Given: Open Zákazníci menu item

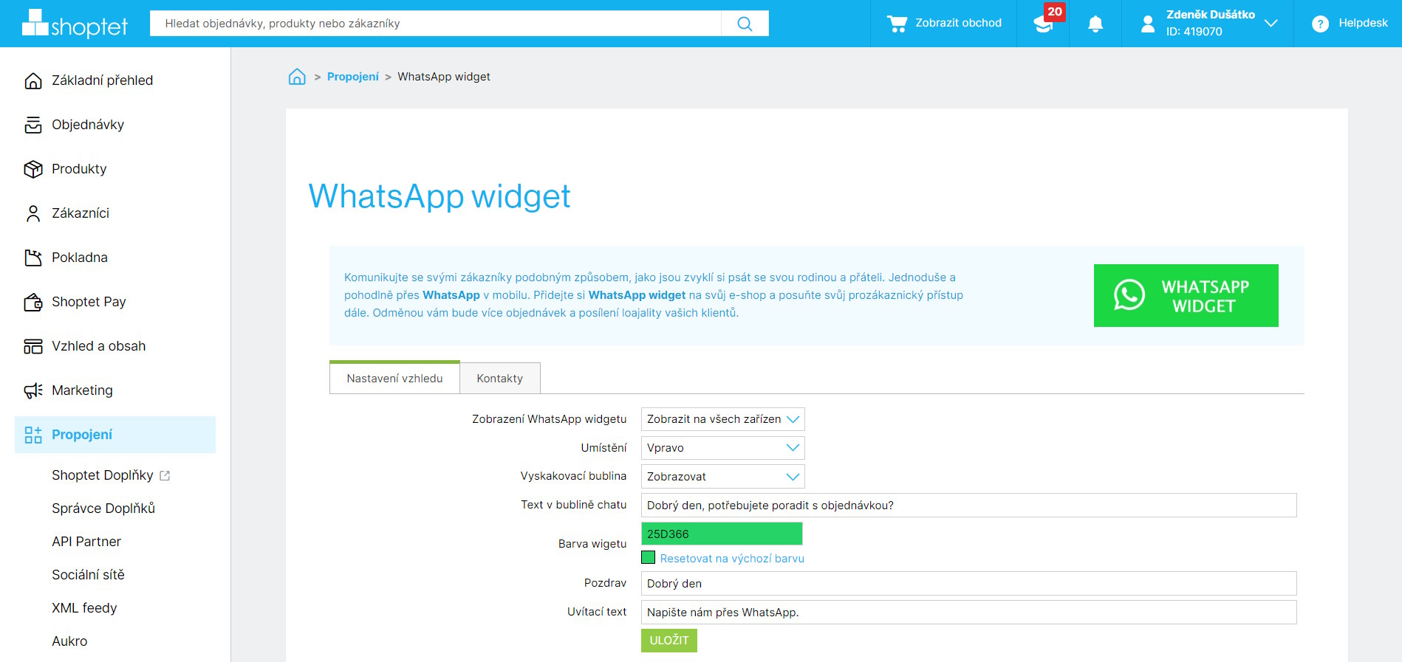Looking at the screenshot, I should [81, 213].
